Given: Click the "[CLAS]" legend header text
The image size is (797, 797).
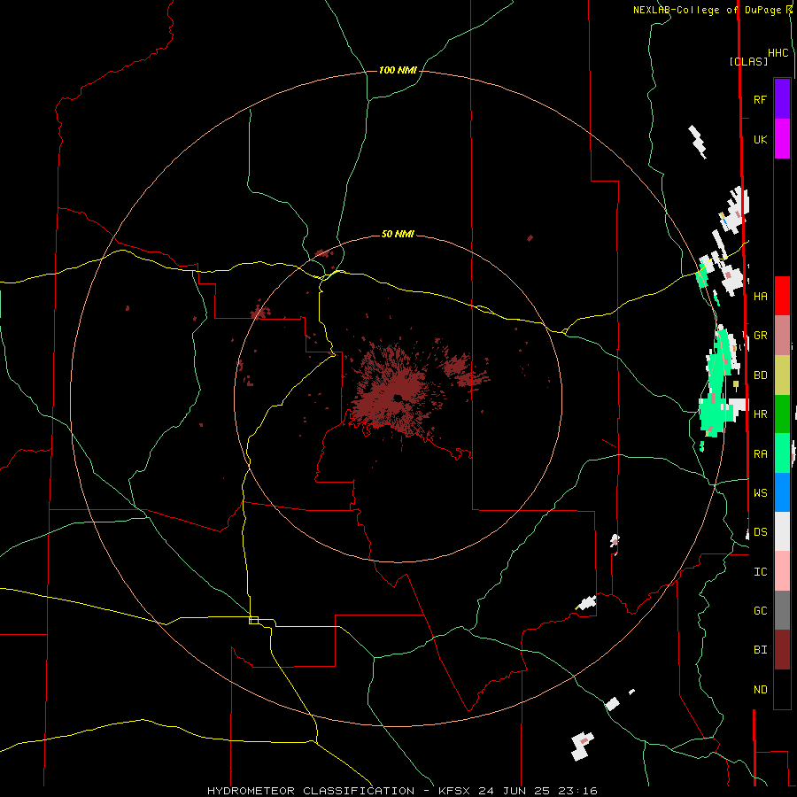Looking at the screenshot, I should [x=748, y=61].
